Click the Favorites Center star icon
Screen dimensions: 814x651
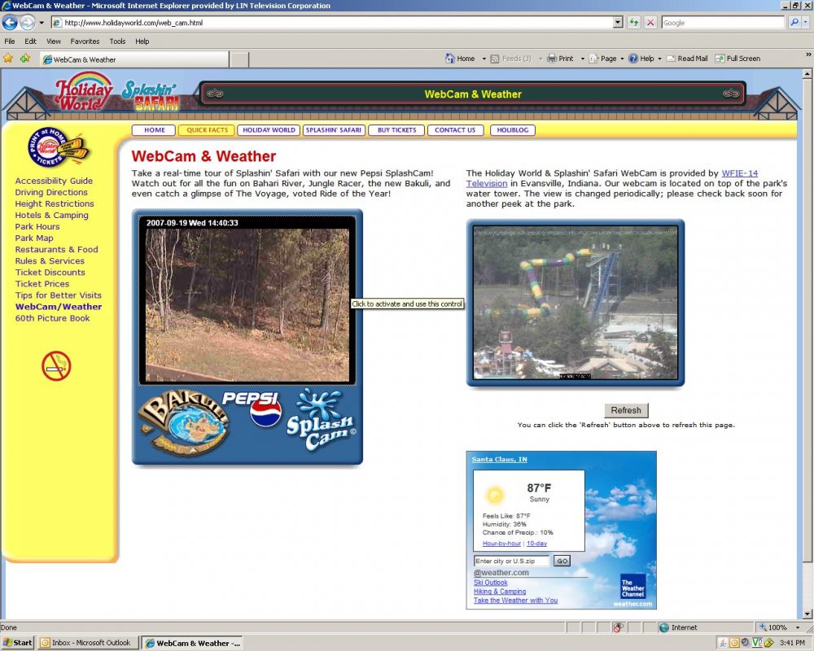point(8,59)
